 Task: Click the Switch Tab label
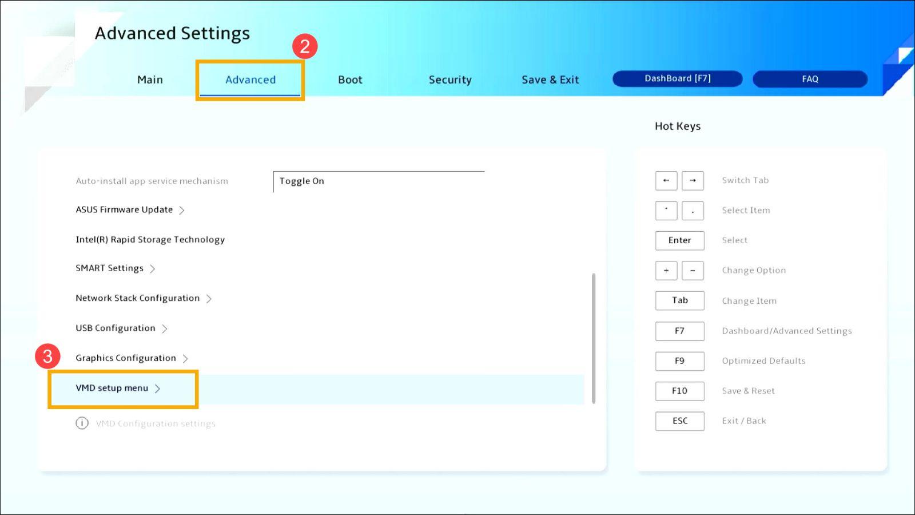pyautogui.click(x=745, y=180)
